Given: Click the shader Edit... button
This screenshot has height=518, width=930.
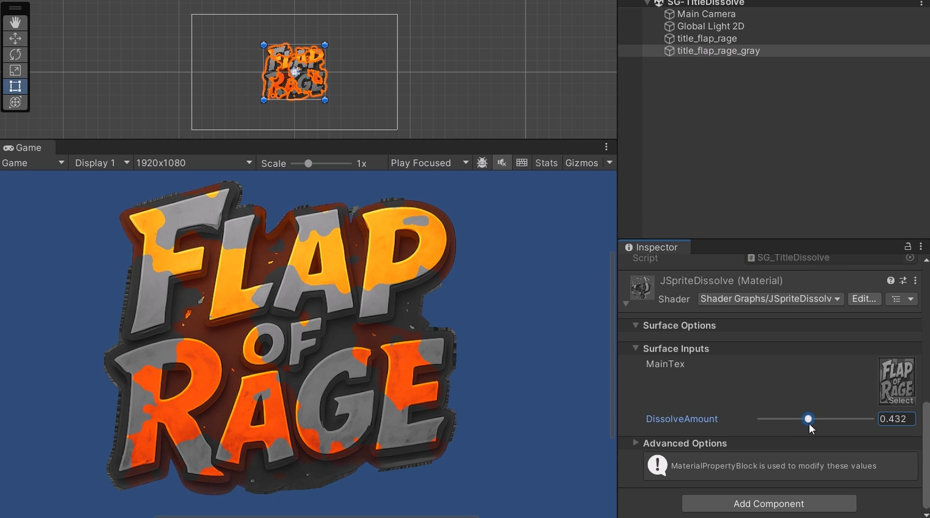Looking at the screenshot, I should [864, 299].
